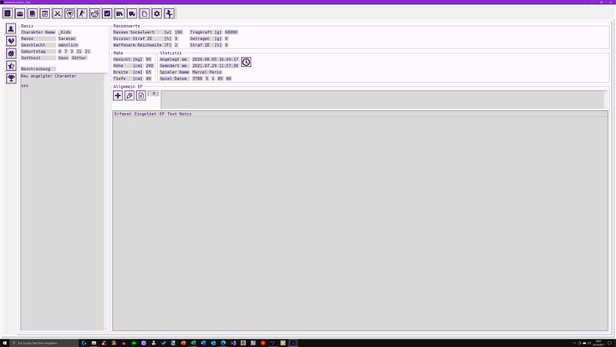This screenshot has height=347, width=616.
Task: Click the Gottheit value Geon
Action: pos(64,58)
